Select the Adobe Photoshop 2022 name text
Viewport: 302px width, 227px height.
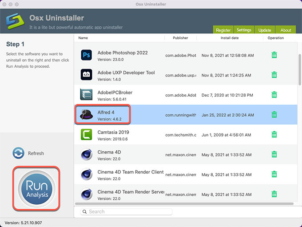coord(123,53)
